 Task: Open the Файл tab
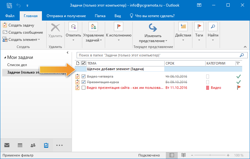[x=10, y=16]
